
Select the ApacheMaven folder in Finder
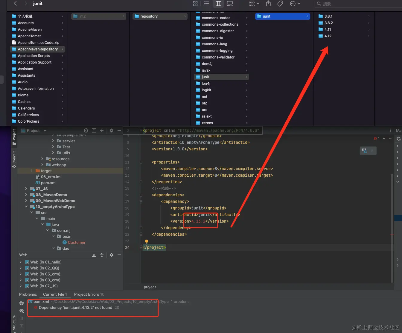pos(38,30)
